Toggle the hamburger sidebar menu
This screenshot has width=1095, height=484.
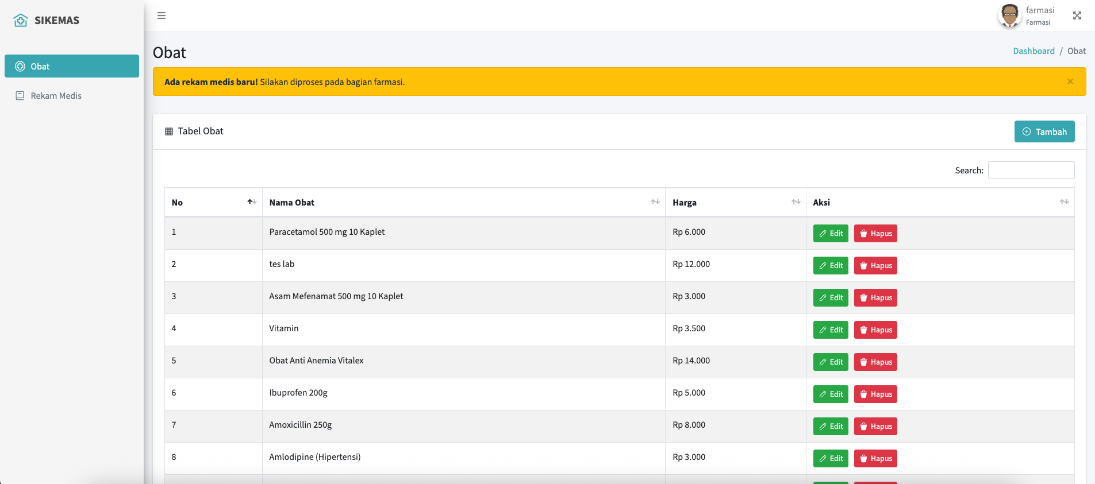click(162, 16)
